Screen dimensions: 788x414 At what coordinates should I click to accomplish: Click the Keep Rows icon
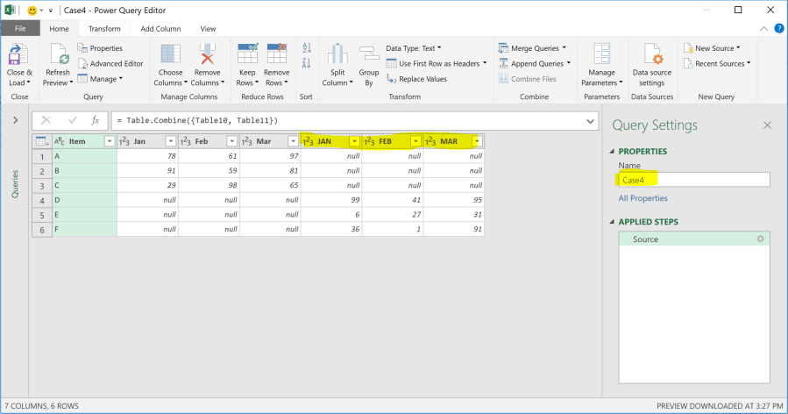(246, 58)
